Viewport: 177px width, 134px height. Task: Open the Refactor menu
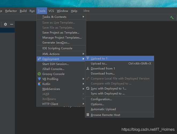pyautogui.click(x=11, y=11)
